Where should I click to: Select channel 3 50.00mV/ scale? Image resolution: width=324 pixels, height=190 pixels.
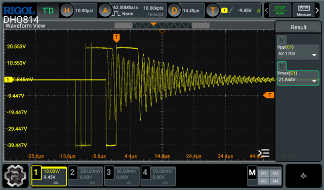click(127, 171)
